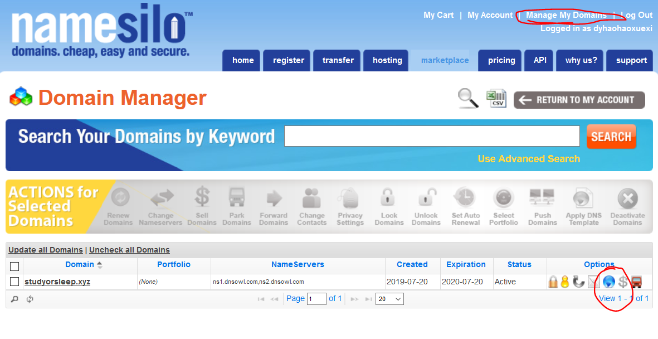Click the Unlock Domains action
This screenshot has width=658, height=339.
426,207
